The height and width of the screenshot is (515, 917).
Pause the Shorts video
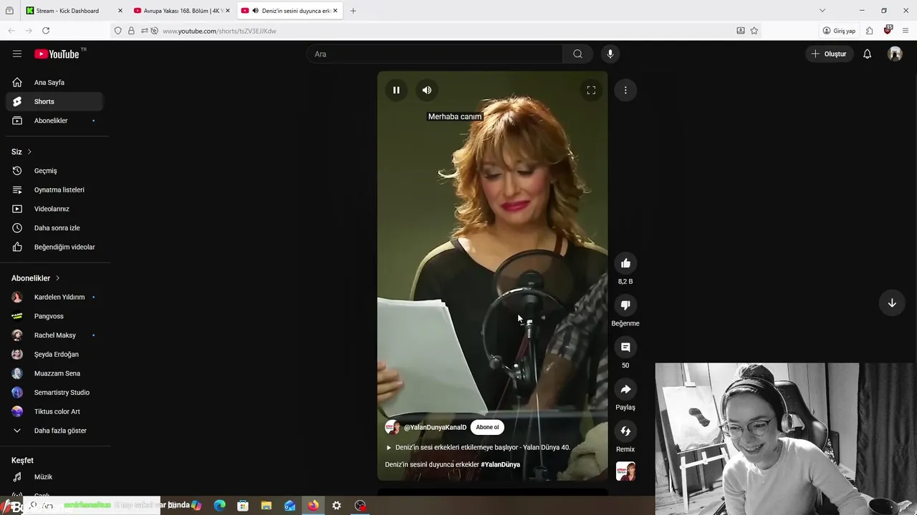[x=396, y=90]
